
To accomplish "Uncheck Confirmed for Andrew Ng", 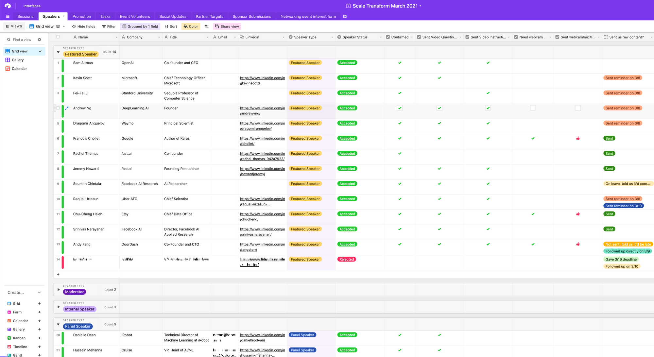I will (x=400, y=108).
